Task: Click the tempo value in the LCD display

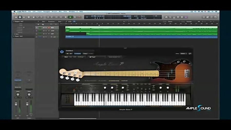Action: 127,16
